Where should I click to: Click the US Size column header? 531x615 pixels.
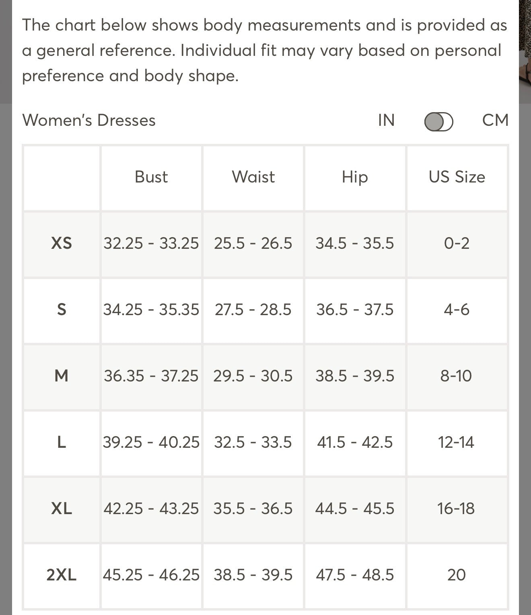pos(457,177)
